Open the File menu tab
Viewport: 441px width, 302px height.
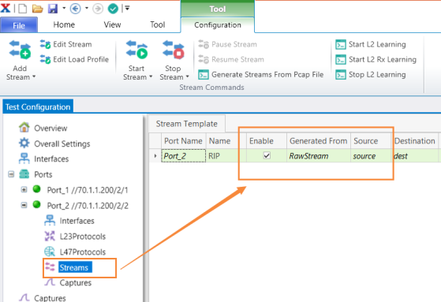coord(19,25)
